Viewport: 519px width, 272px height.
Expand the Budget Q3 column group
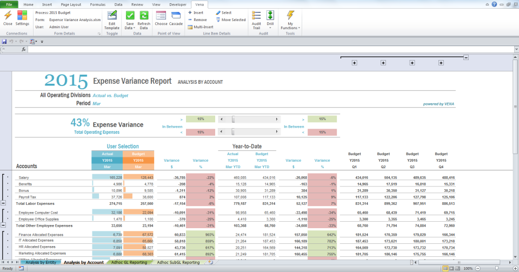(x=412, y=63)
